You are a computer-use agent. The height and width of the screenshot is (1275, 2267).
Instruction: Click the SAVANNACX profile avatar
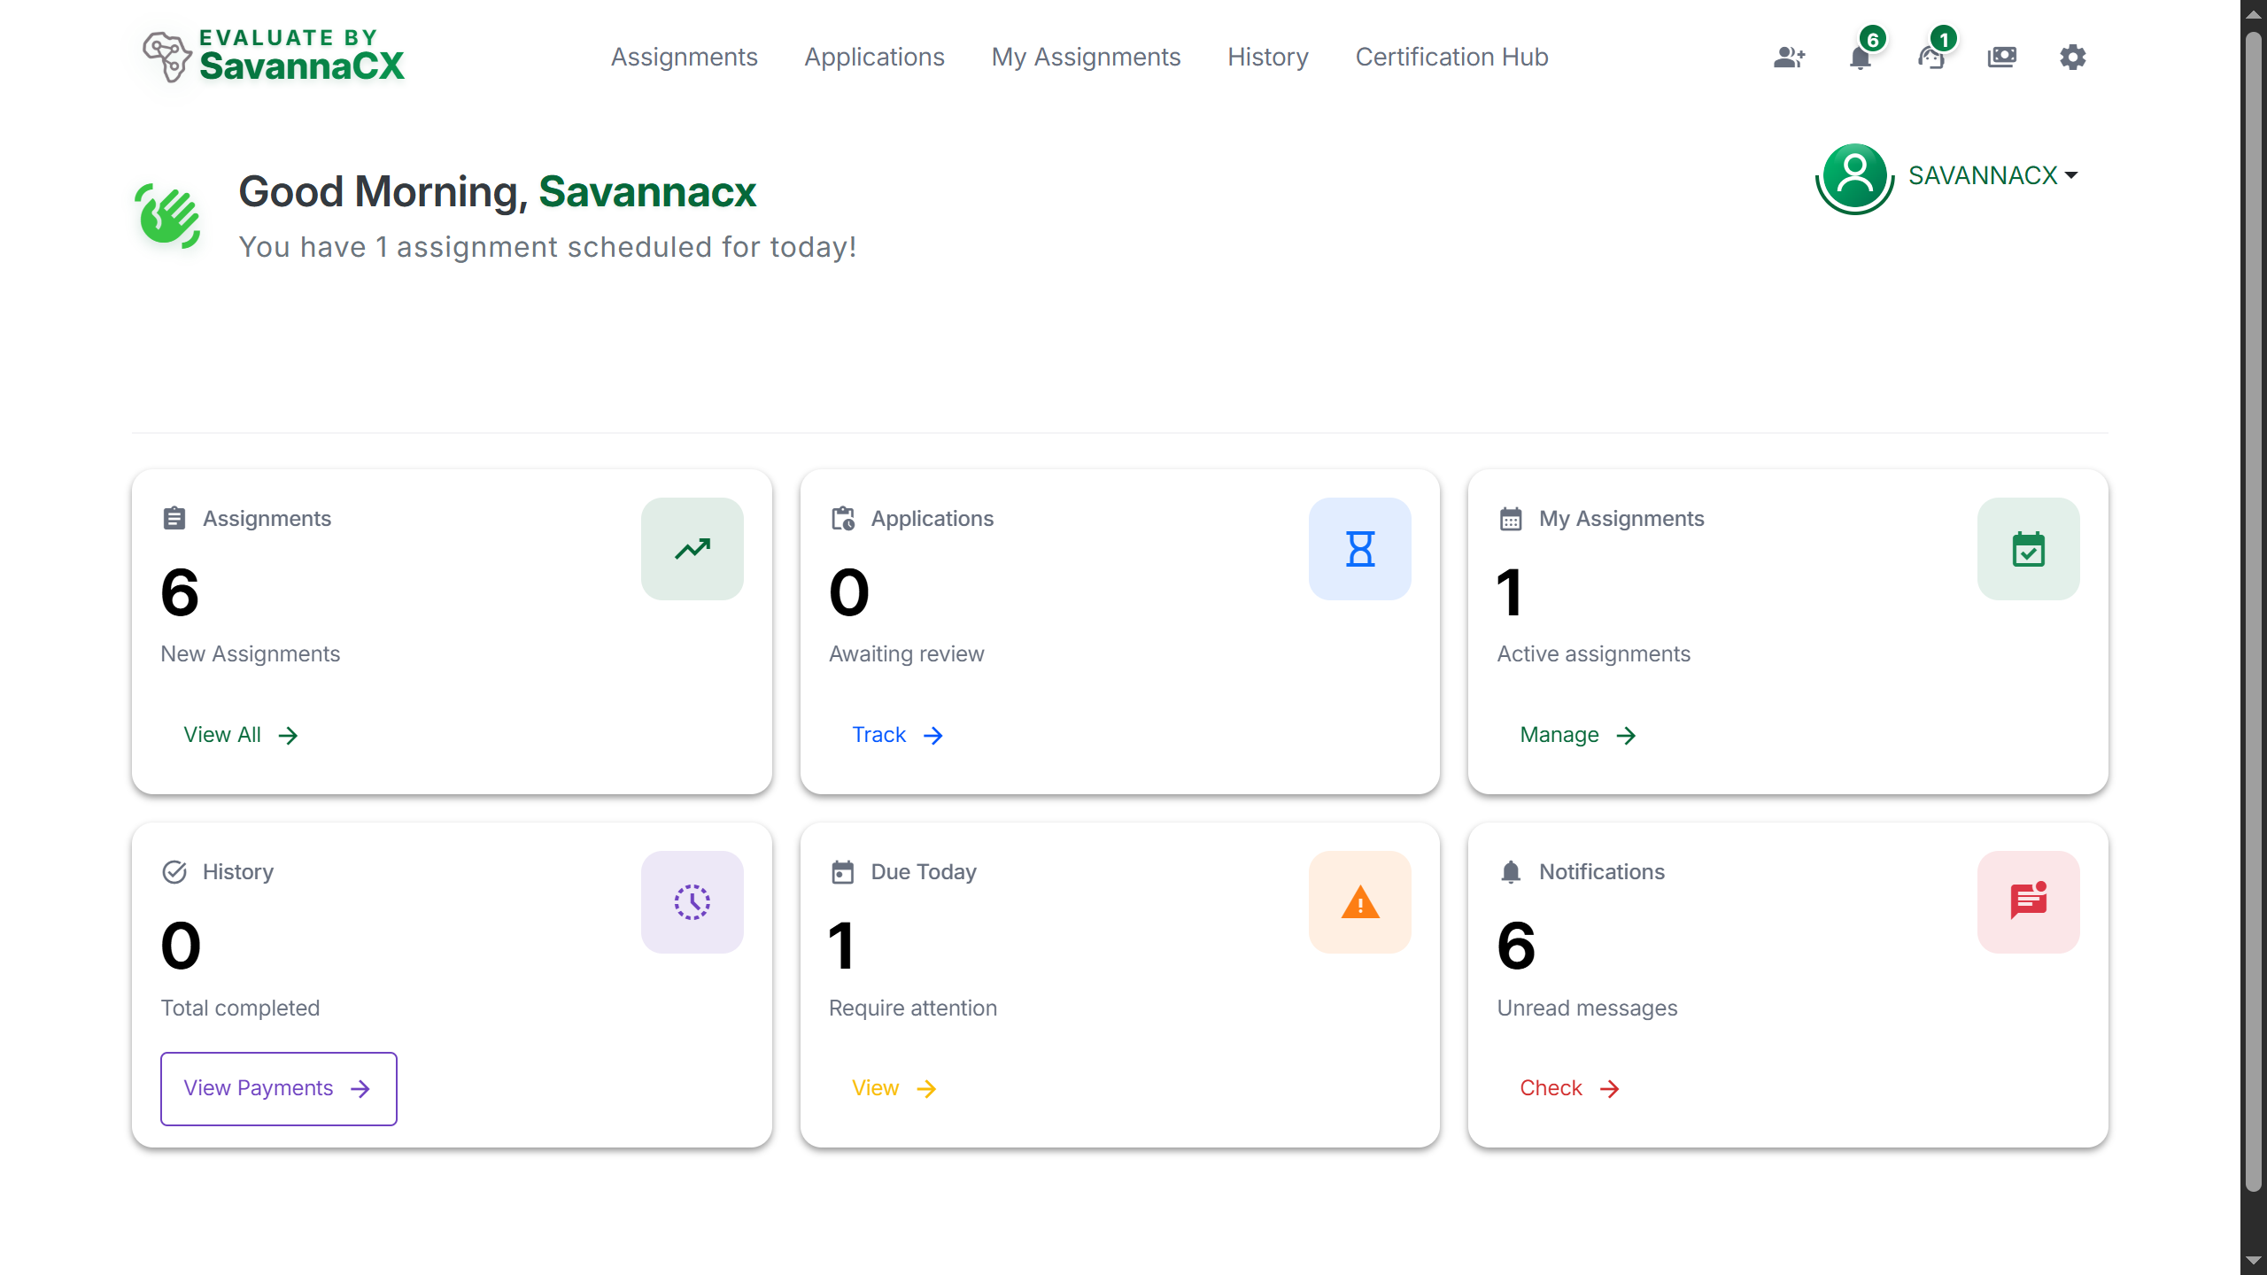[1854, 177]
